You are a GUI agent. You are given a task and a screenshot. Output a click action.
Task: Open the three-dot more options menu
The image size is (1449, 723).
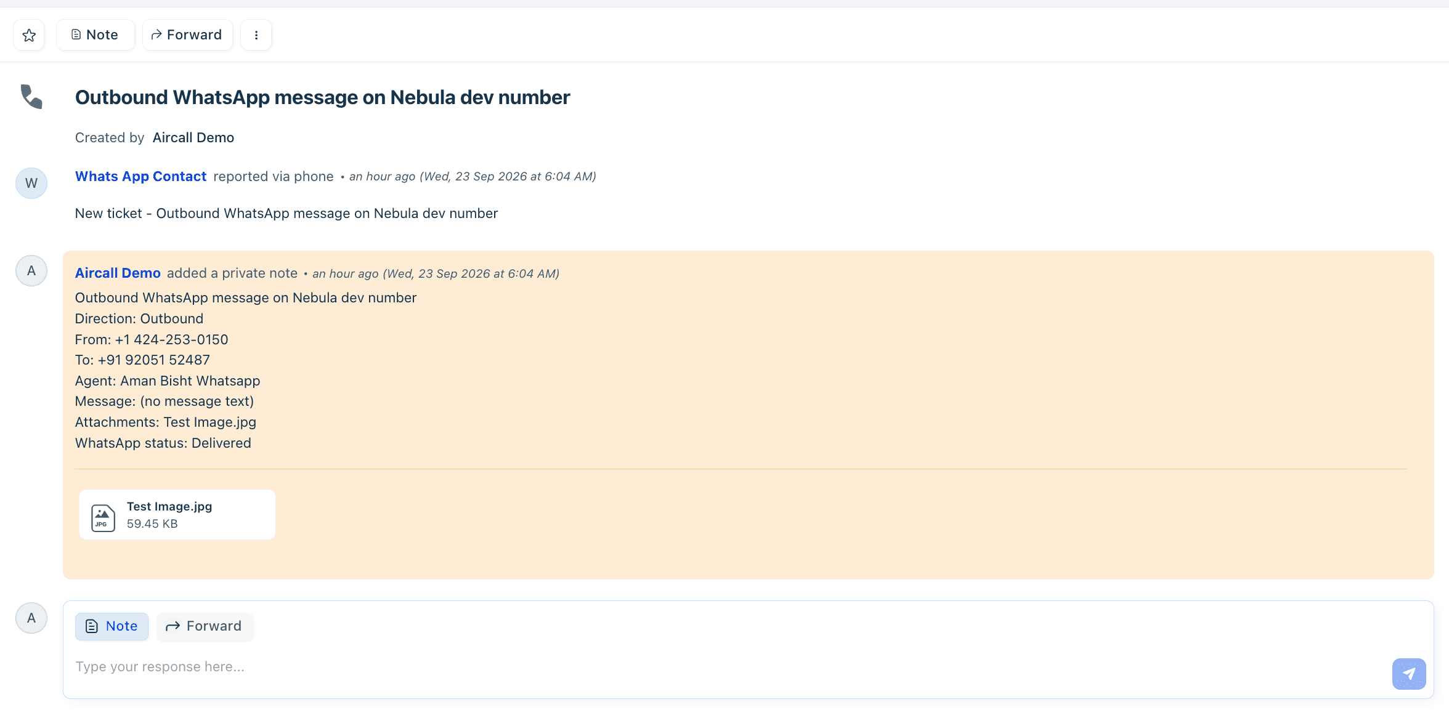pyautogui.click(x=256, y=35)
